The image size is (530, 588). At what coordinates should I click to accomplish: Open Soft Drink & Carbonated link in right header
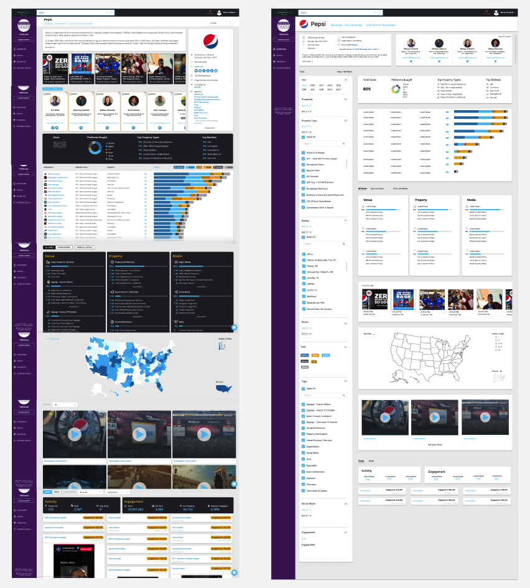click(x=381, y=25)
